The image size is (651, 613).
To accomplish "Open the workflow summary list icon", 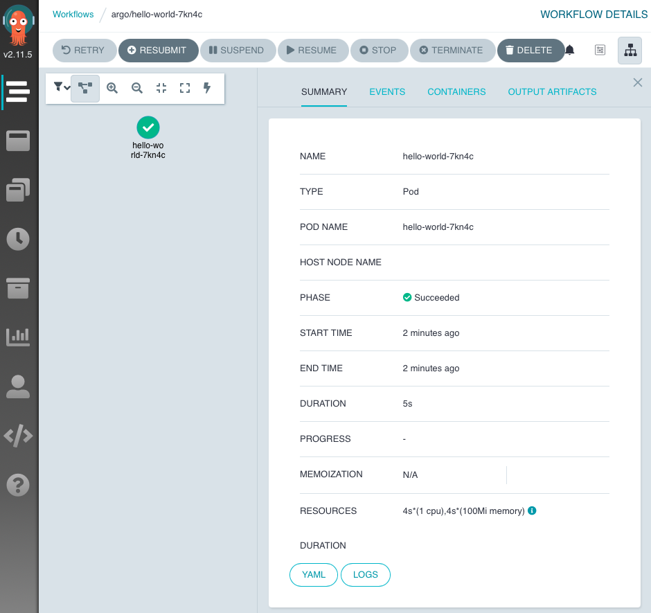I will pos(600,51).
